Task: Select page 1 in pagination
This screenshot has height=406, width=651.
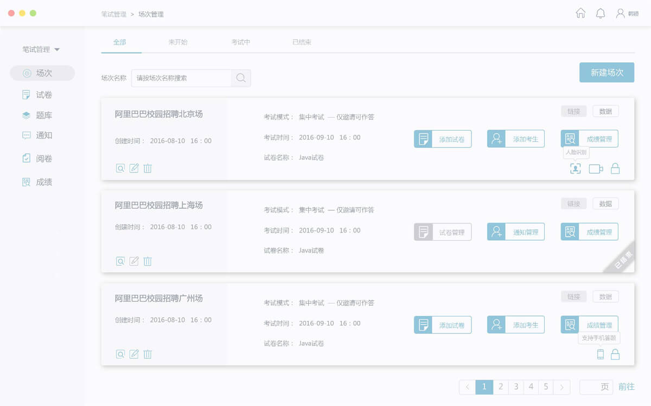Action: [x=484, y=387]
